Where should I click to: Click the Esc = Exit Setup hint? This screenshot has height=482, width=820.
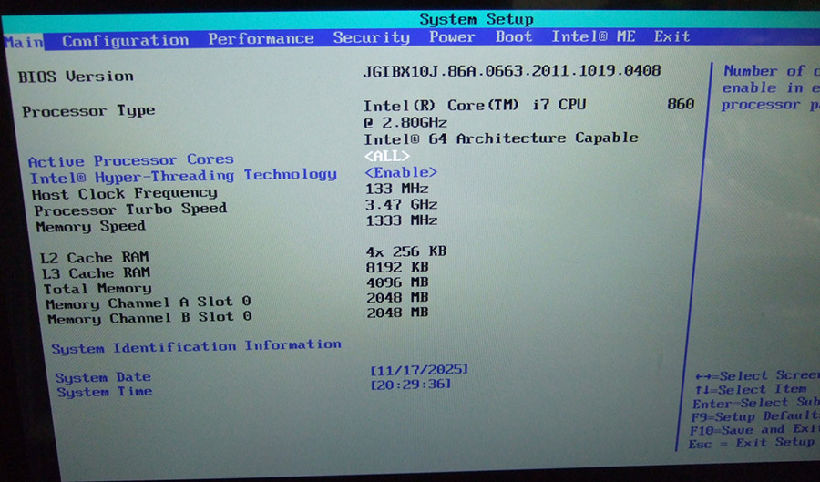752,443
